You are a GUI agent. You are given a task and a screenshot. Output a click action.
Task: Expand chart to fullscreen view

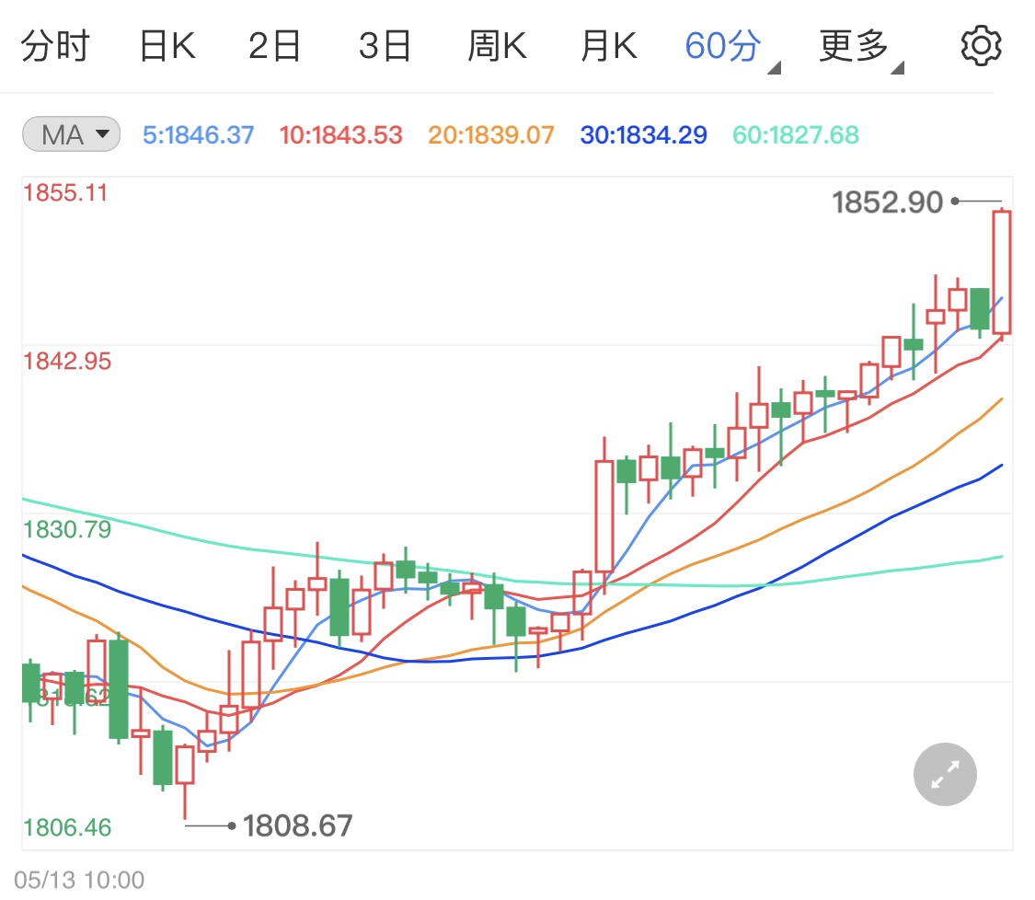(x=945, y=774)
